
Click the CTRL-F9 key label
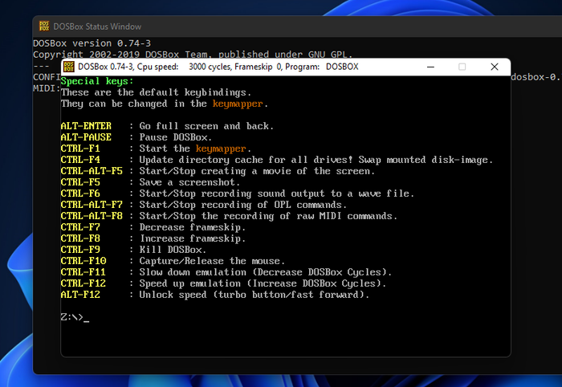pos(80,250)
